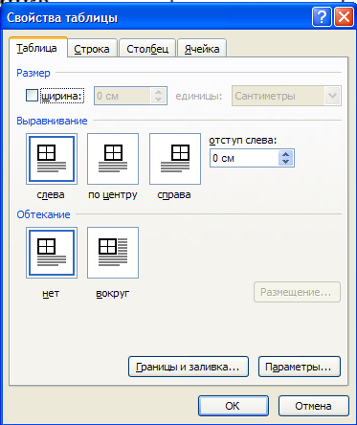Pick right alignment icon (справа)

pos(175,159)
